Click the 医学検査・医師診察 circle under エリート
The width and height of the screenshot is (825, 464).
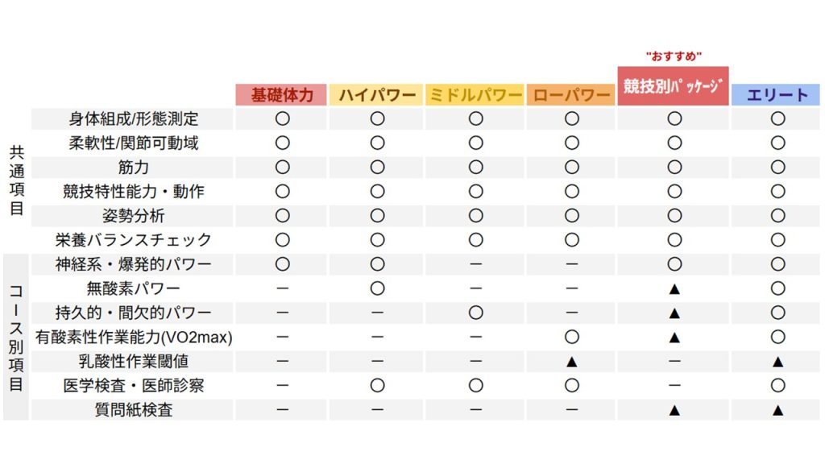point(777,385)
